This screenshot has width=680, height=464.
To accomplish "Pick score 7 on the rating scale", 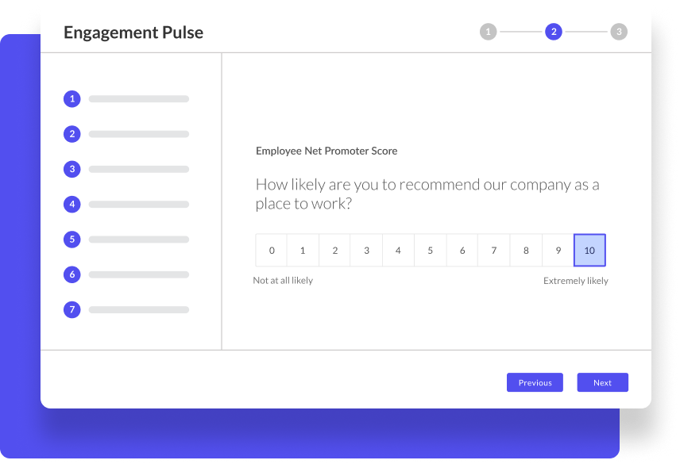I will pyautogui.click(x=493, y=250).
